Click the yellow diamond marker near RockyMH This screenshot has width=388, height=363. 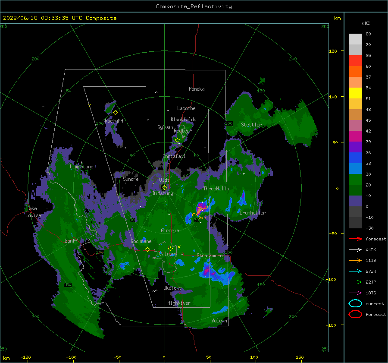pos(115,113)
